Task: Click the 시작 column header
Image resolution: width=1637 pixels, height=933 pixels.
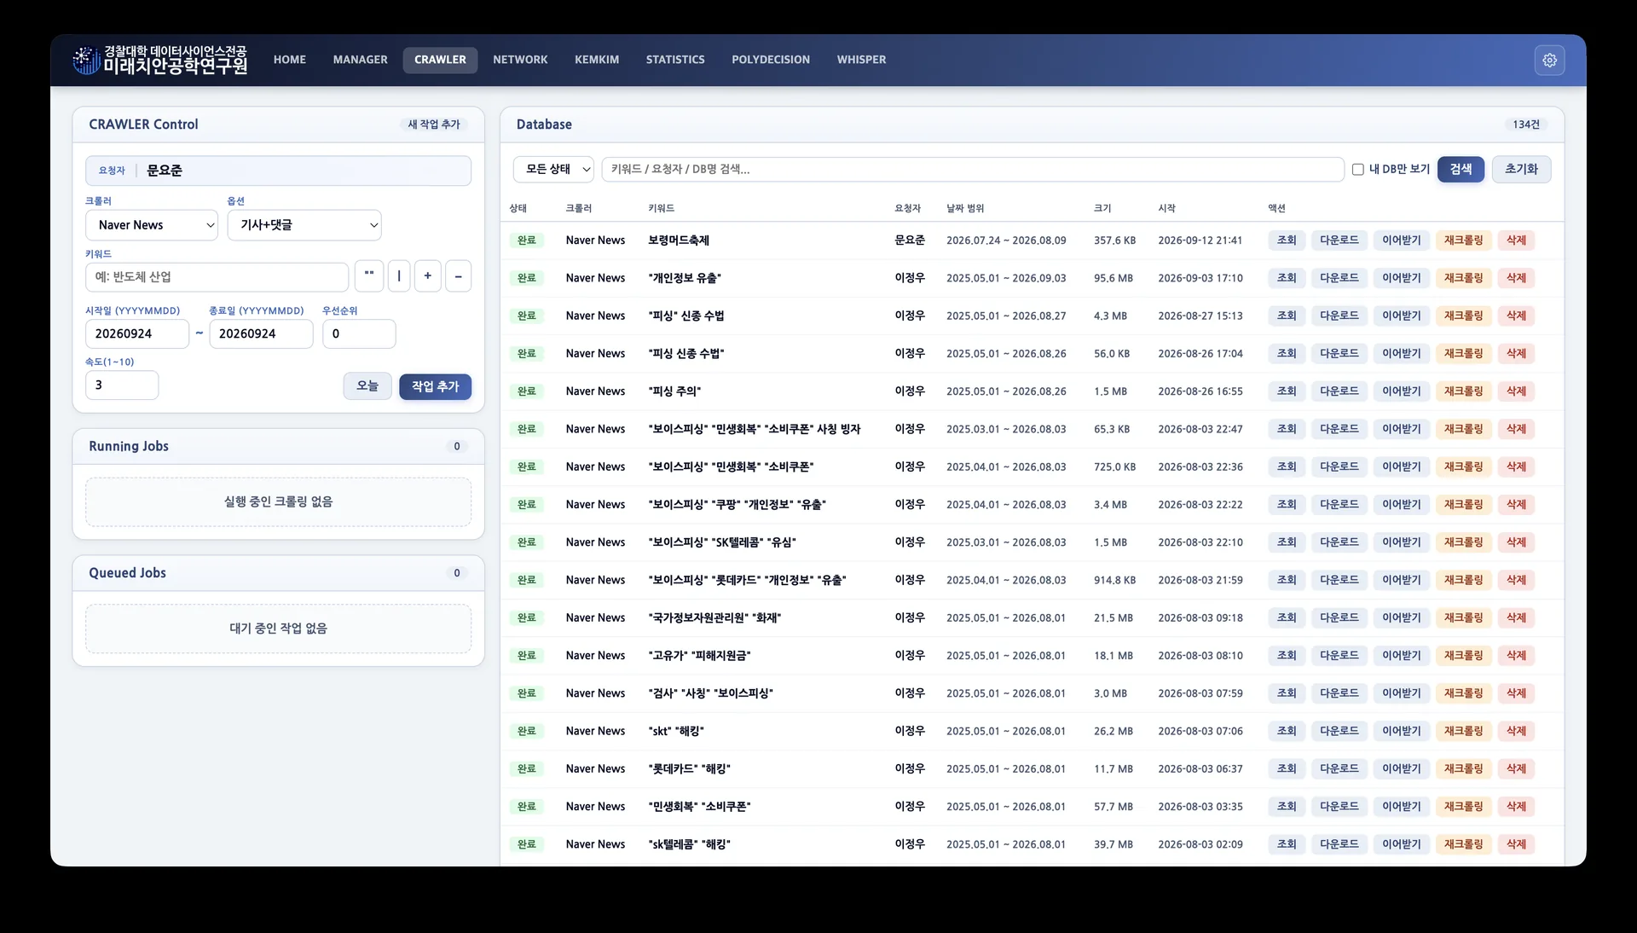Action: (1166, 208)
